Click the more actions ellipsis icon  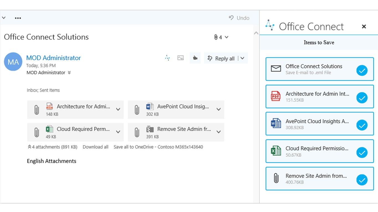coord(18,18)
